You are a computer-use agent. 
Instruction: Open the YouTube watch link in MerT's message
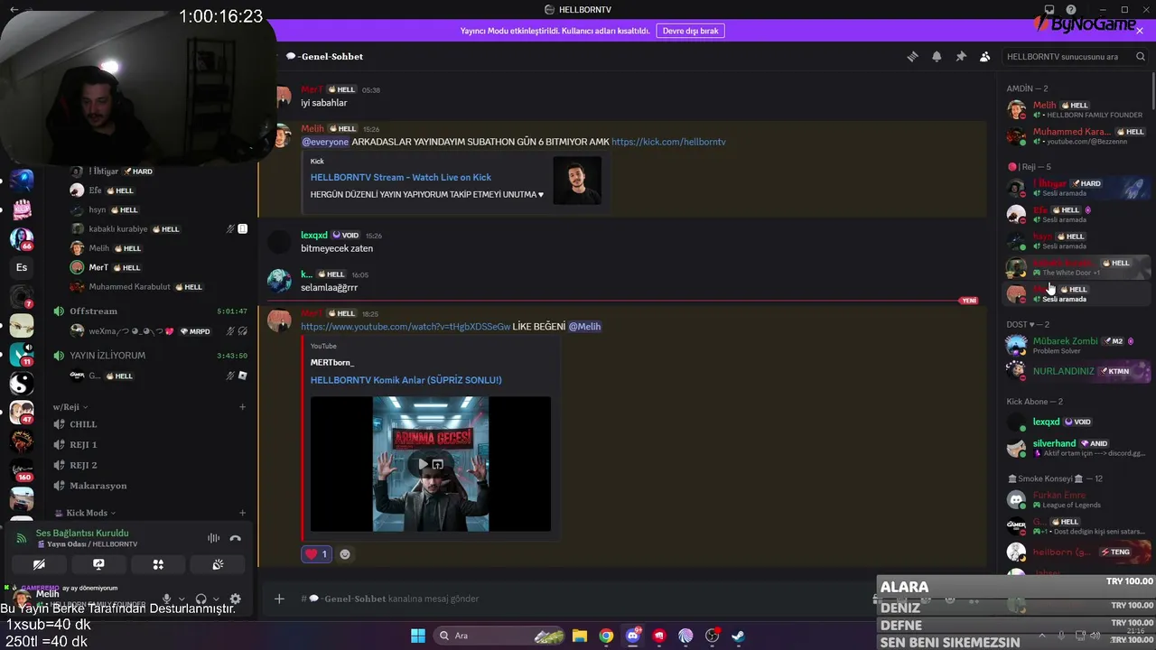click(406, 326)
